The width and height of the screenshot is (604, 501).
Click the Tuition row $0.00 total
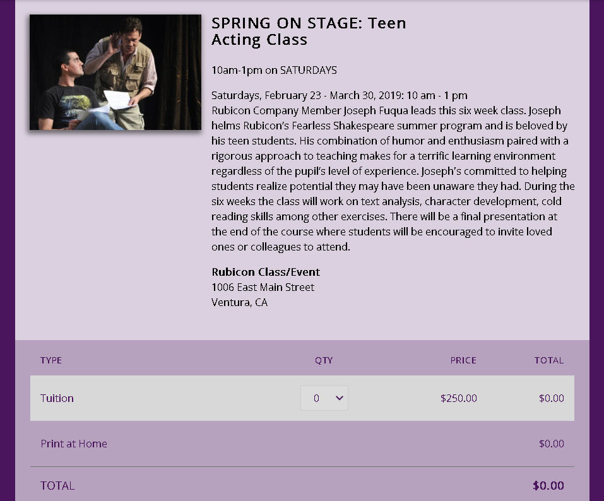tap(551, 398)
